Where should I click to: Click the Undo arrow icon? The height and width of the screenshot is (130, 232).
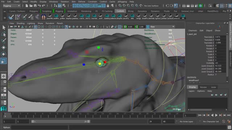point(39,6)
